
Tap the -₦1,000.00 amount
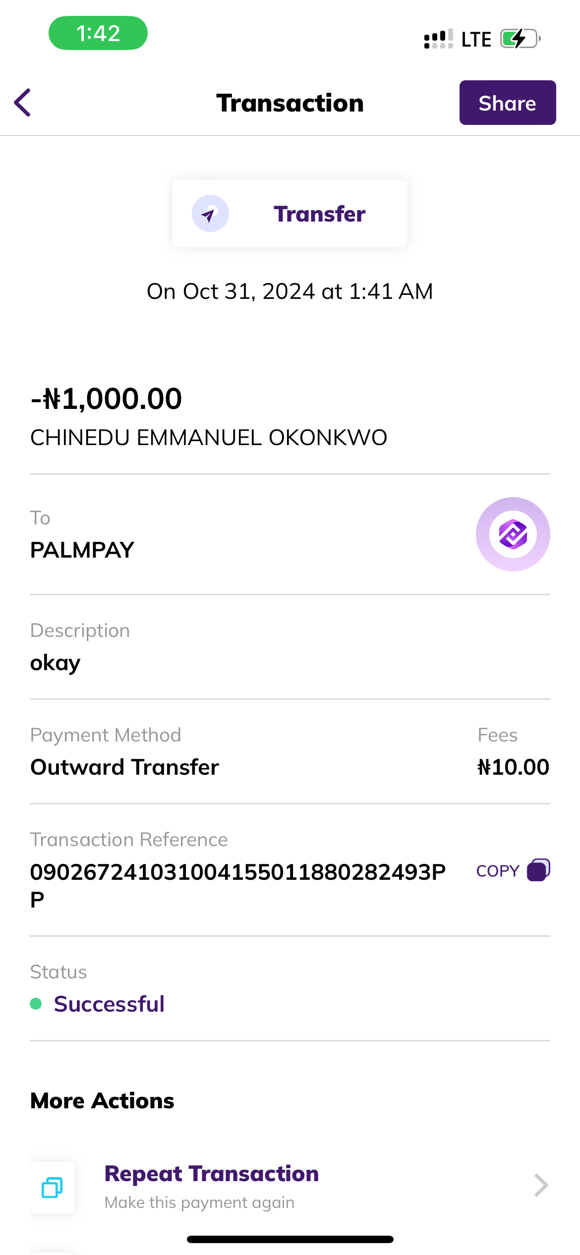(x=106, y=399)
